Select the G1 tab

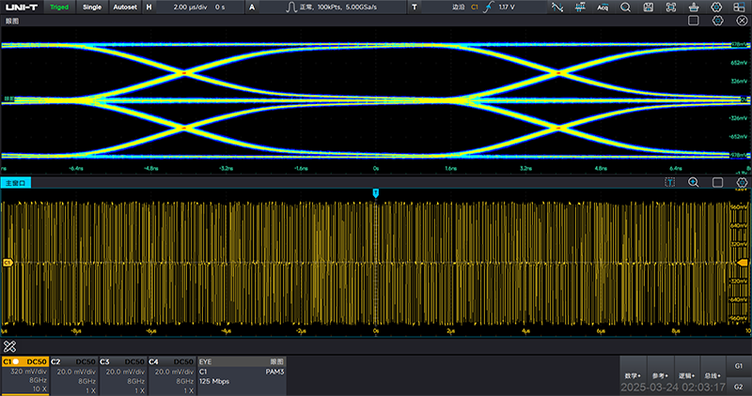tap(739, 365)
